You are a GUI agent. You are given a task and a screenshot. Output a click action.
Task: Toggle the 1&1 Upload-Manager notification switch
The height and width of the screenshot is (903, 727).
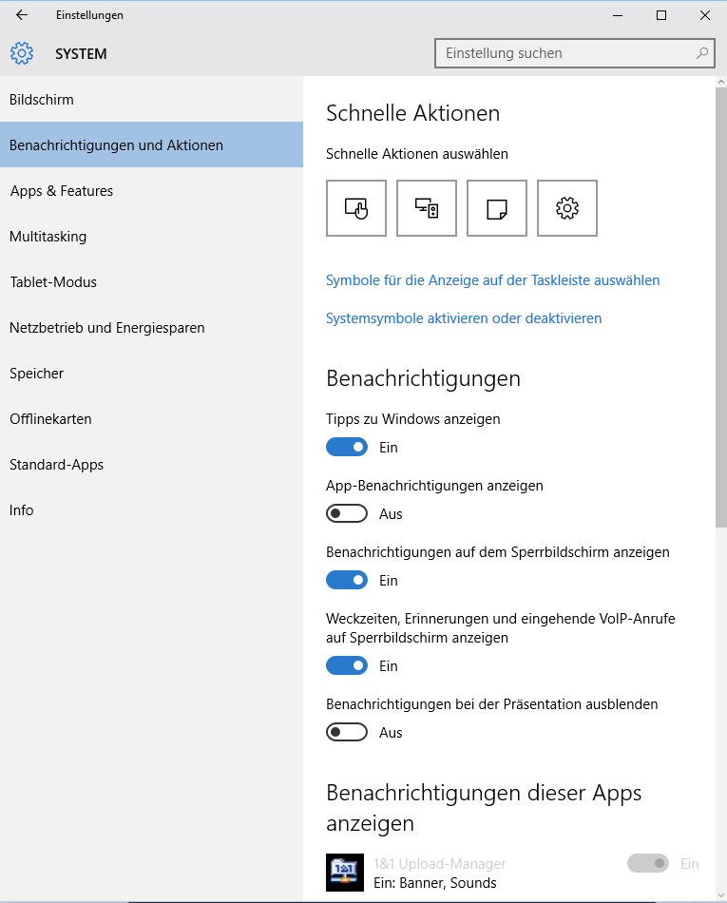coord(648,863)
